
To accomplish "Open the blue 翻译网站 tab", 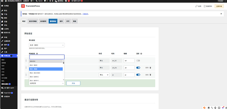I will (53, 21).
